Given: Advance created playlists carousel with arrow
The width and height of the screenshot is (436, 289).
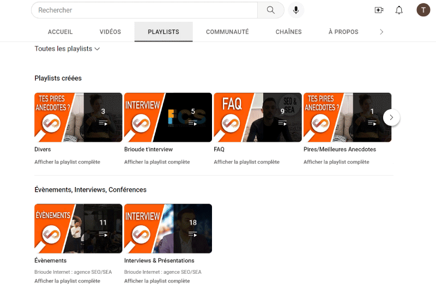Looking at the screenshot, I should [391, 117].
